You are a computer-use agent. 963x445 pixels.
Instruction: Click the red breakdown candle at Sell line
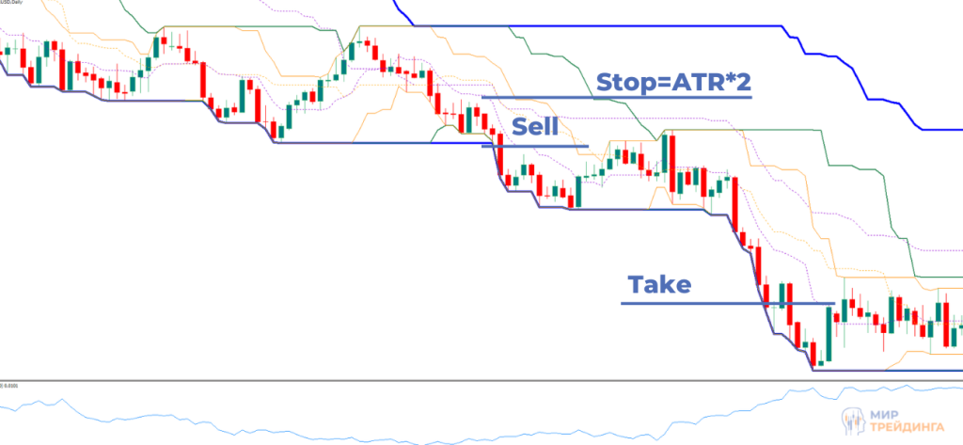[x=499, y=155]
